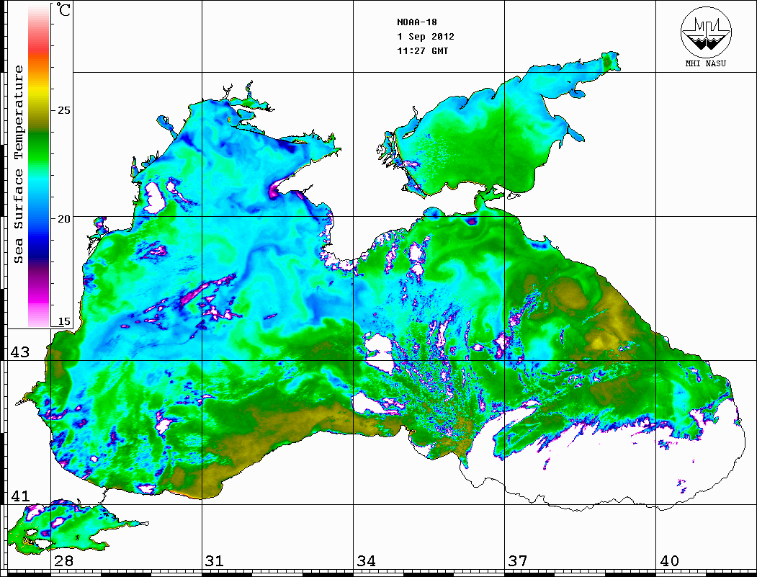Click the '11:27 GMT' time text
757x577 pixels.
click(x=422, y=50)
